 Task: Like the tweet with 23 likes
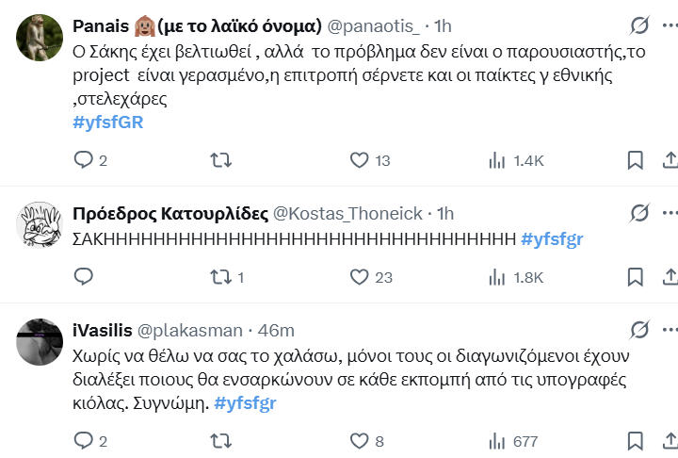click(x=359, y=277)
